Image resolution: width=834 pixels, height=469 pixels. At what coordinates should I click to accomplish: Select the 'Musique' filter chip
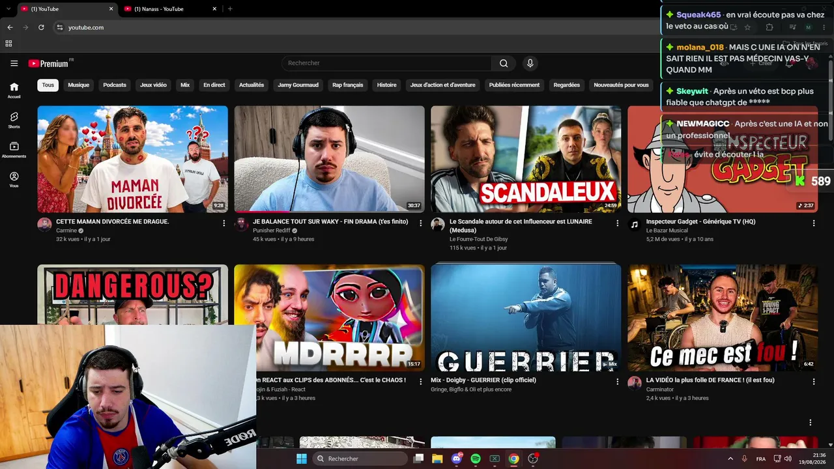[x=79, y=85]
